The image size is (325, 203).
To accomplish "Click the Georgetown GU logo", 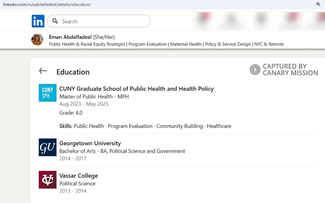I will click(x=48, y=147).
